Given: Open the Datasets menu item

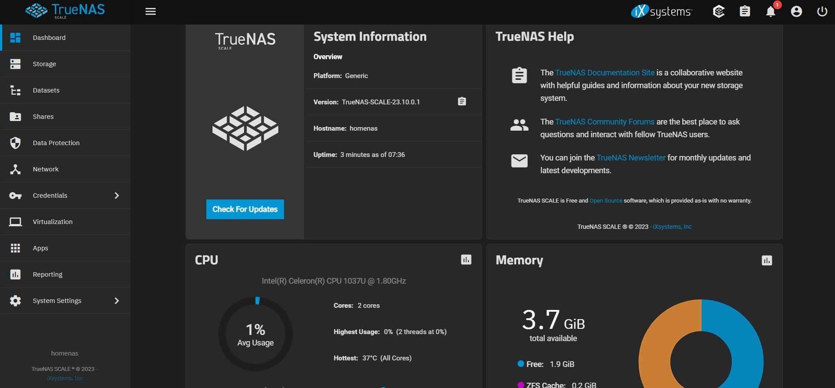Looking at the screenshot, I should pyautogui.click(x=65, y=90).
